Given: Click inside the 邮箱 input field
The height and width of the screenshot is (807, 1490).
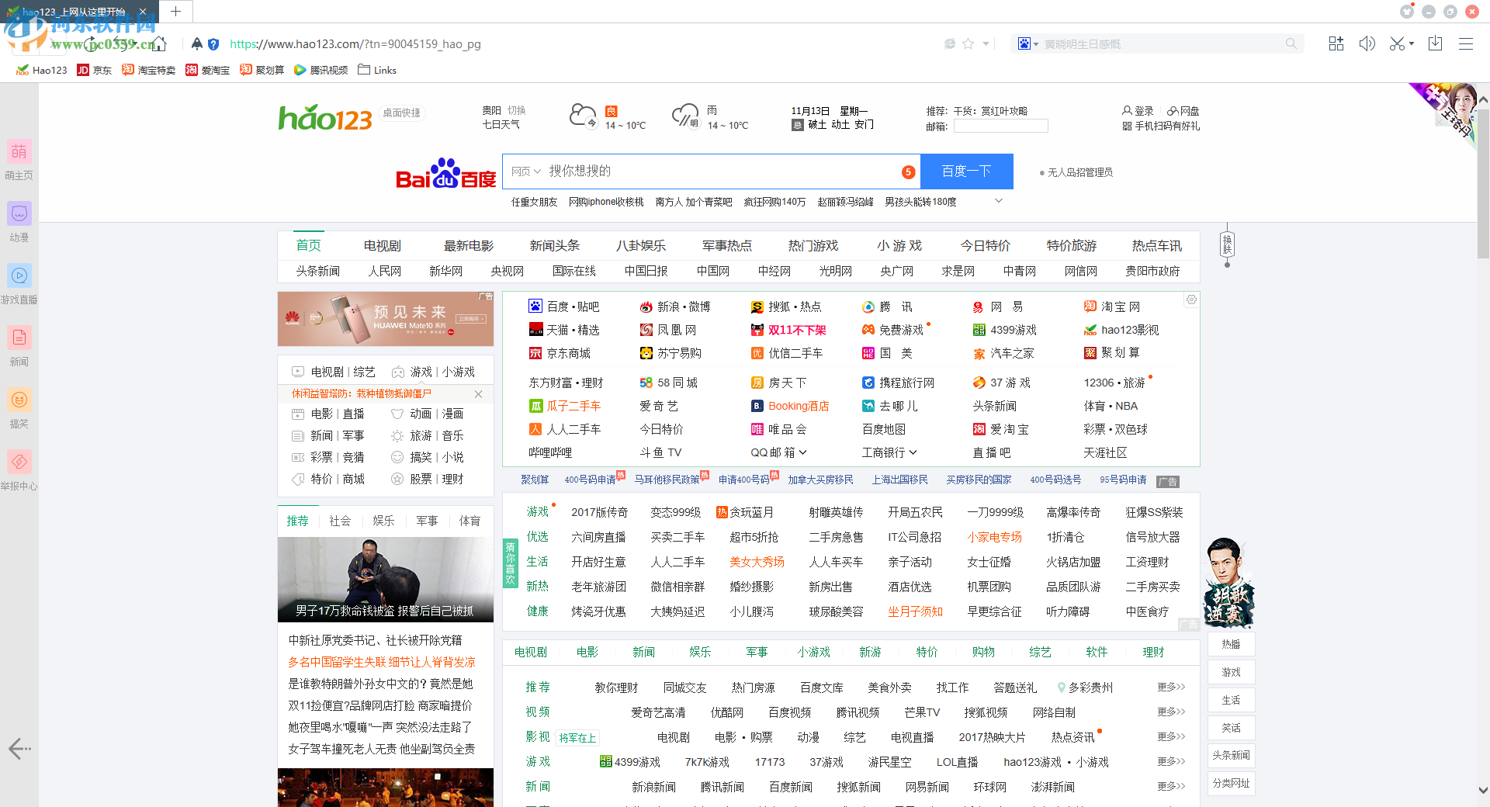Looking at the screenshot, I should tap(1001, 126).
